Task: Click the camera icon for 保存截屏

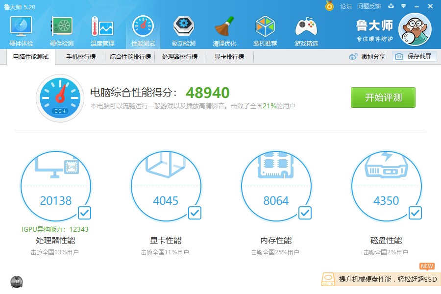Action: pos(399,56)
